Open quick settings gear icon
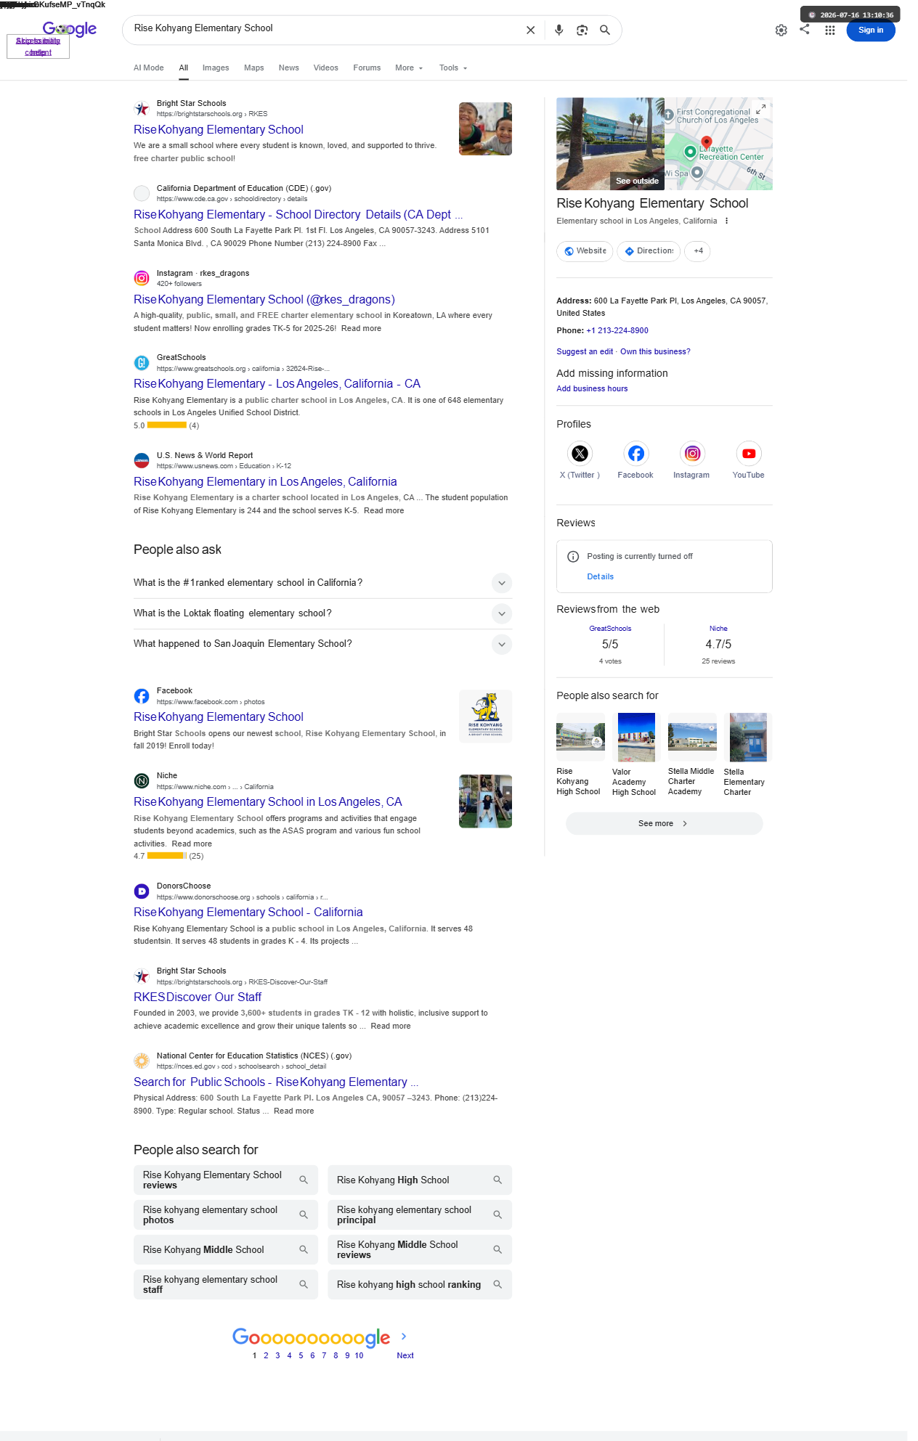 (x=781, y=30)
